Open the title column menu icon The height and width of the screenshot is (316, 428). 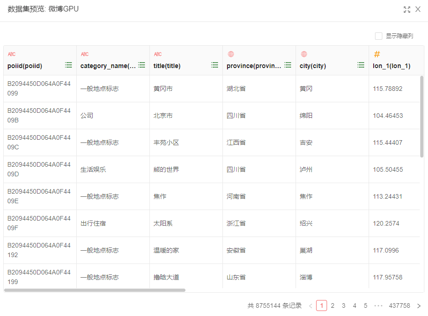pos(215,65)
